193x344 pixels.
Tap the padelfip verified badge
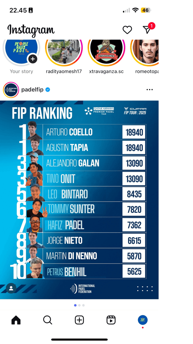(x=48, y=89)
